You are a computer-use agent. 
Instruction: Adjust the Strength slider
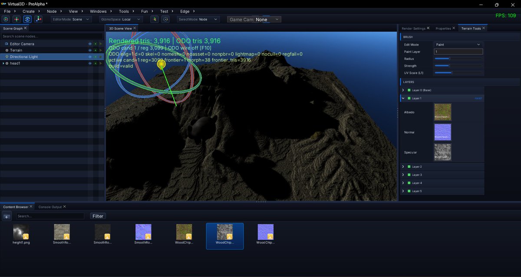click(x=458, y=65)
